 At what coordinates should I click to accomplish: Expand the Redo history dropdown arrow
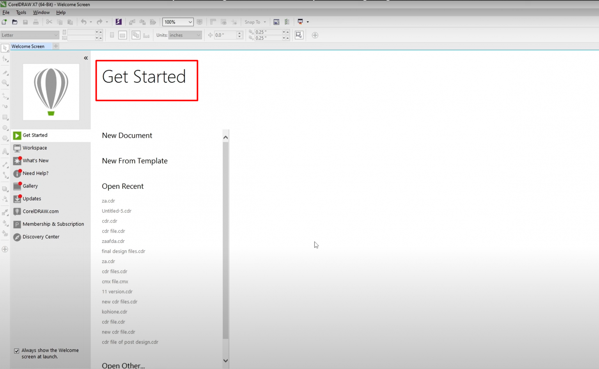pyautogui.click(x=107, y=22)
